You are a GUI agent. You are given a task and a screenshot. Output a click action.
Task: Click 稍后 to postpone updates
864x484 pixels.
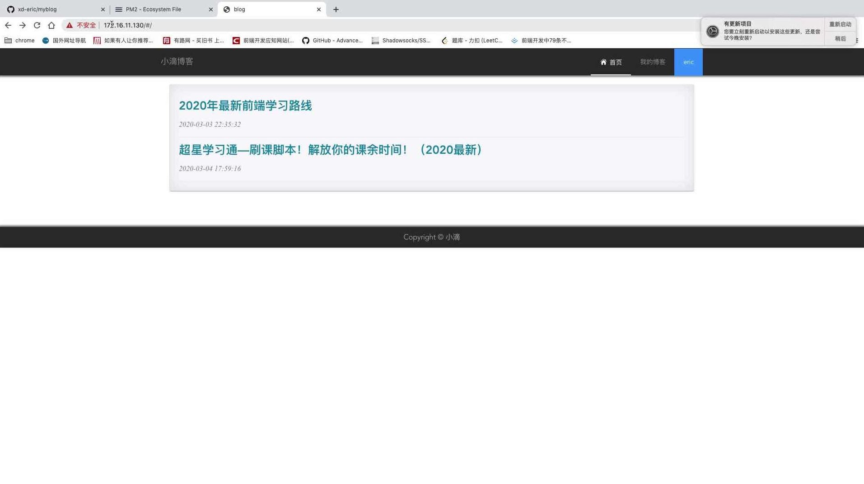point(839,38)
